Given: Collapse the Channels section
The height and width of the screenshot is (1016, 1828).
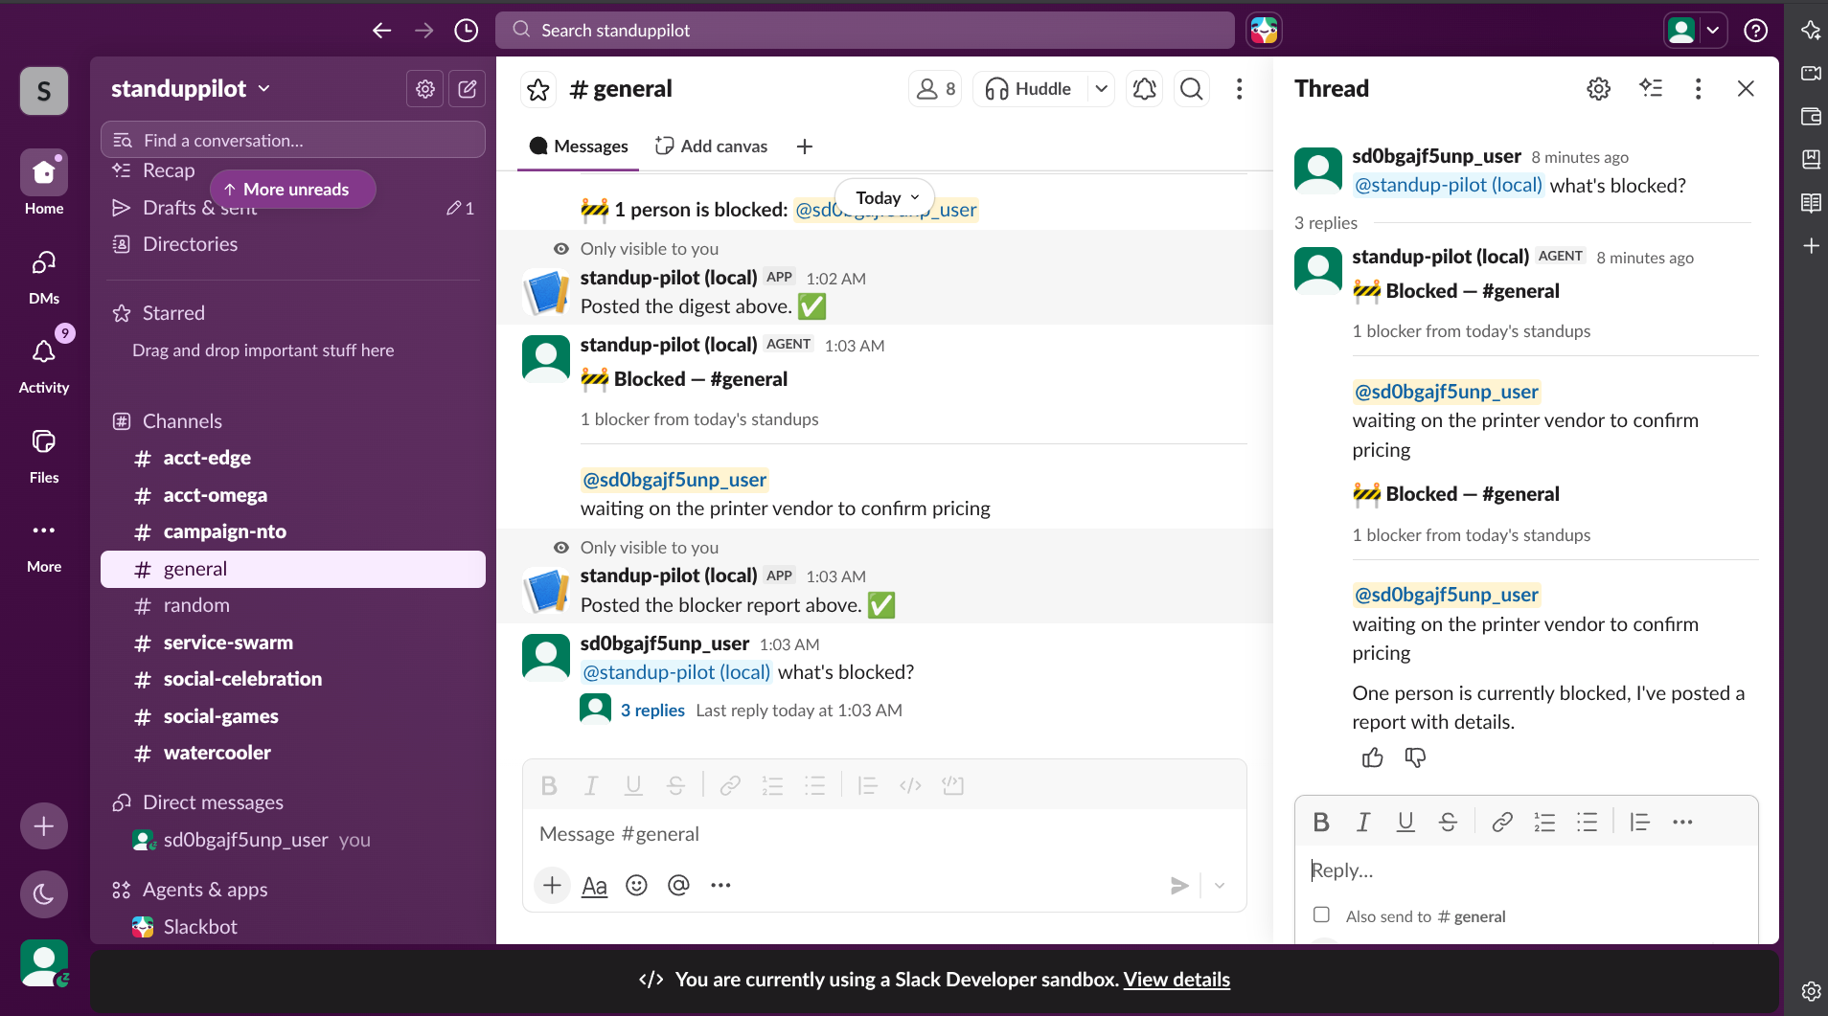Looking at the screenshot, I should [x=182, y=421].
